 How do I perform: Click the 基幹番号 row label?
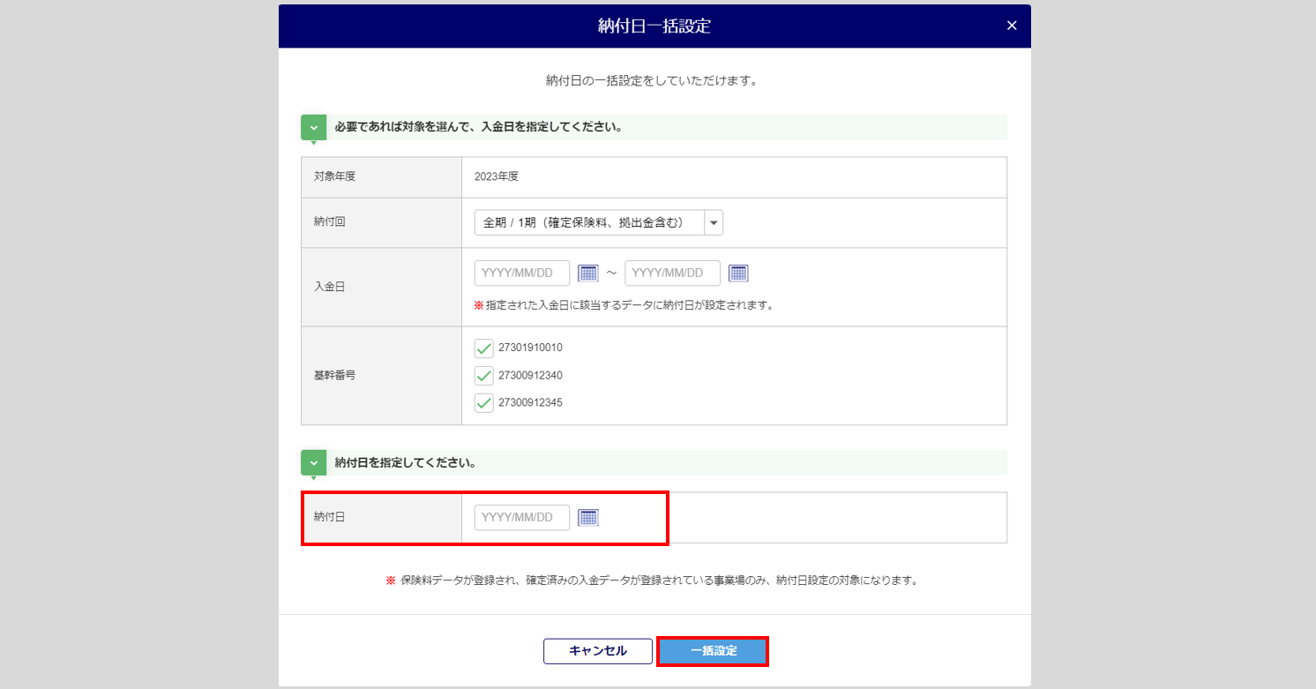click(335, 375)
